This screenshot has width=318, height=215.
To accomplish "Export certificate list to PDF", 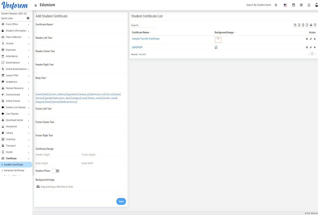I will (x=307, y=25).
